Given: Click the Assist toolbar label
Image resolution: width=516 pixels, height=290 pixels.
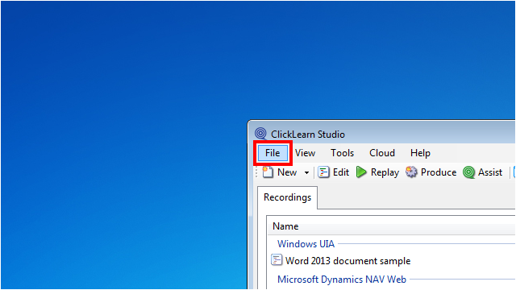Looking at the screenshot, I should pyautogui.click(x=490, y=172).
